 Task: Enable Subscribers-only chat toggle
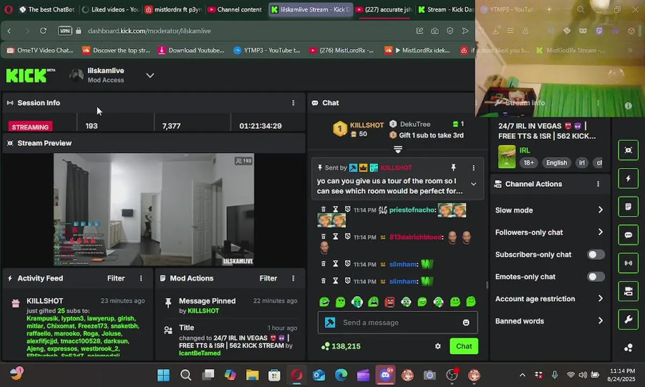click(x=596, y=255)
